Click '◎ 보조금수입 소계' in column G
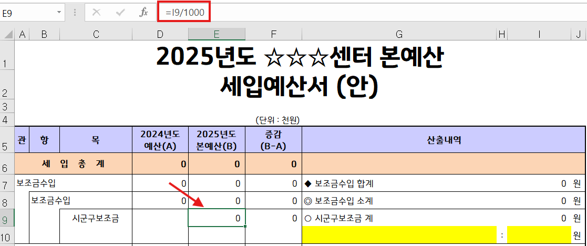Image resolution: width=587 pixels, height=246 pixels. point(339,201)
